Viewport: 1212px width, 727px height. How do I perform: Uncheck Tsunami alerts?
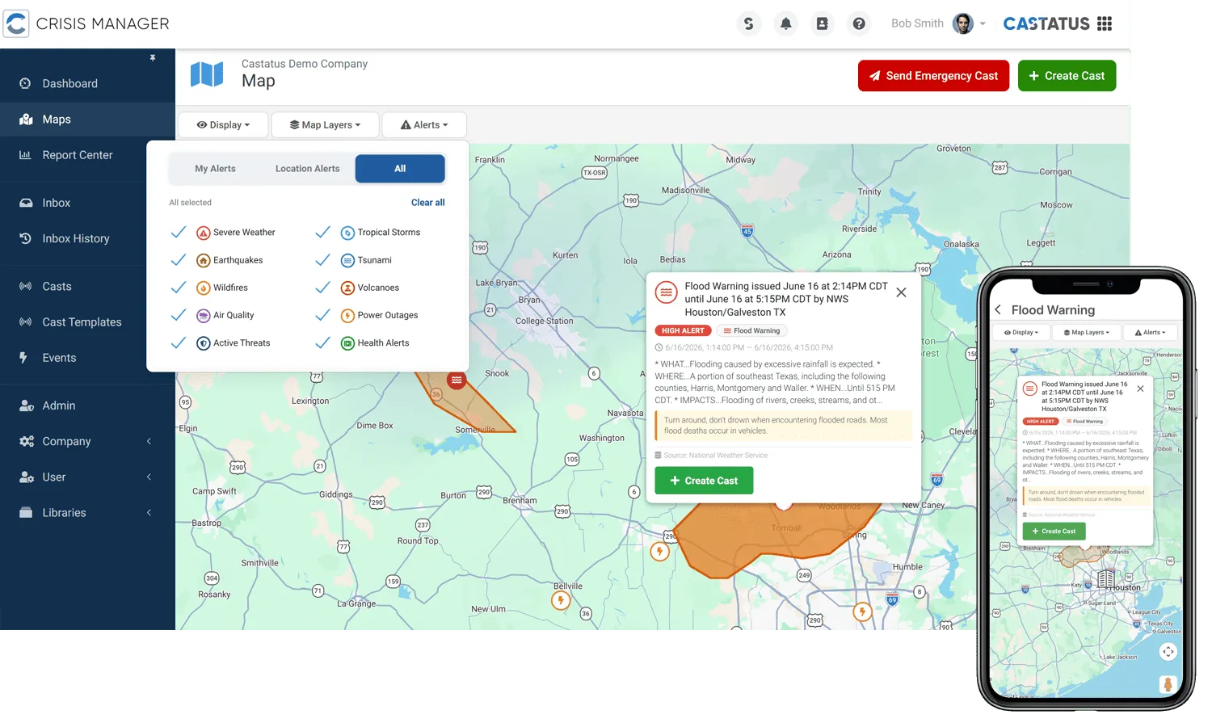tap(322, 260)
